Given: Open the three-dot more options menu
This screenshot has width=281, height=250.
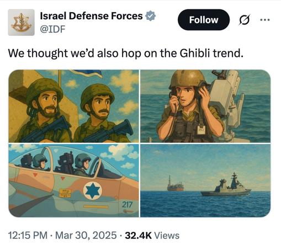Looking at the screenshot, I should (x=265, y=19).
